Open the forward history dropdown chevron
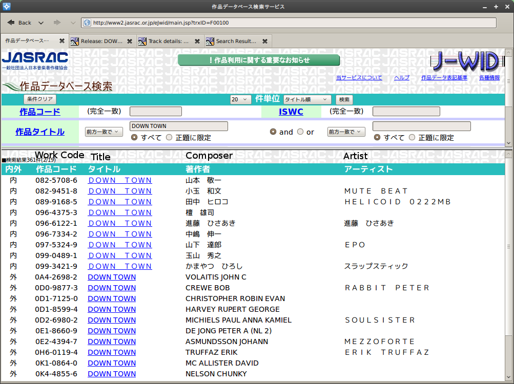 pyautogui.click(x=73, y=23)
